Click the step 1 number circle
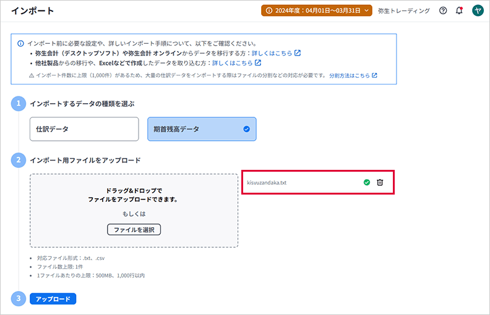Viewport: 490px width, 315px height. coord(19,103)
